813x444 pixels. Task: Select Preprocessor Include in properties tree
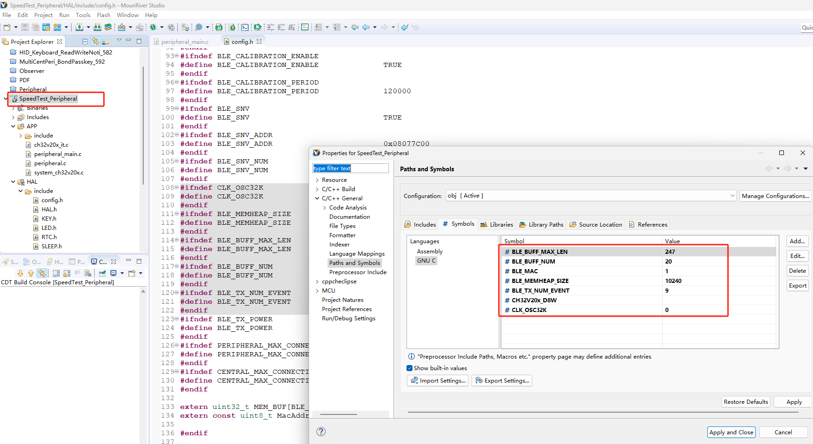pyautogui.click(x=358, y=272)
